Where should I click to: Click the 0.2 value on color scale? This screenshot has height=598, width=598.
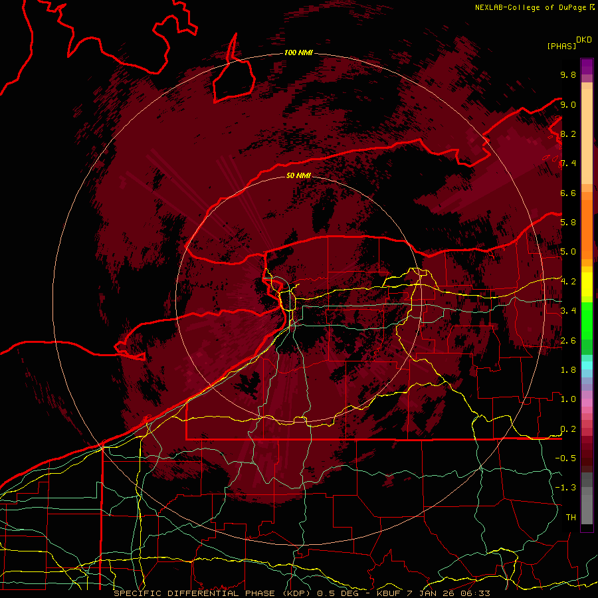pos(568,429)
